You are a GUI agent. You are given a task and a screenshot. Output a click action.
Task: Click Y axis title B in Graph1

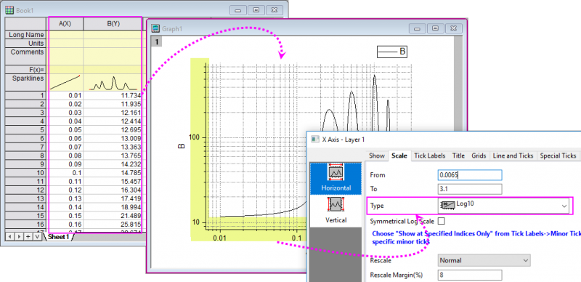point(182,146)
